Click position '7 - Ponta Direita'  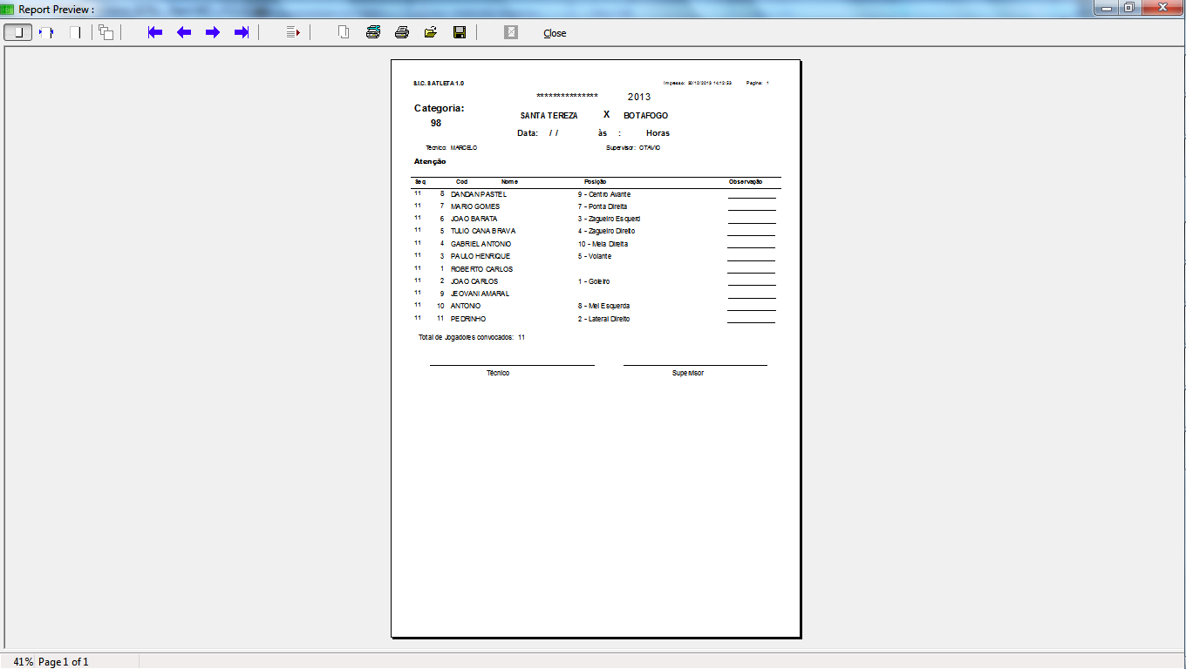click(603, 206)
